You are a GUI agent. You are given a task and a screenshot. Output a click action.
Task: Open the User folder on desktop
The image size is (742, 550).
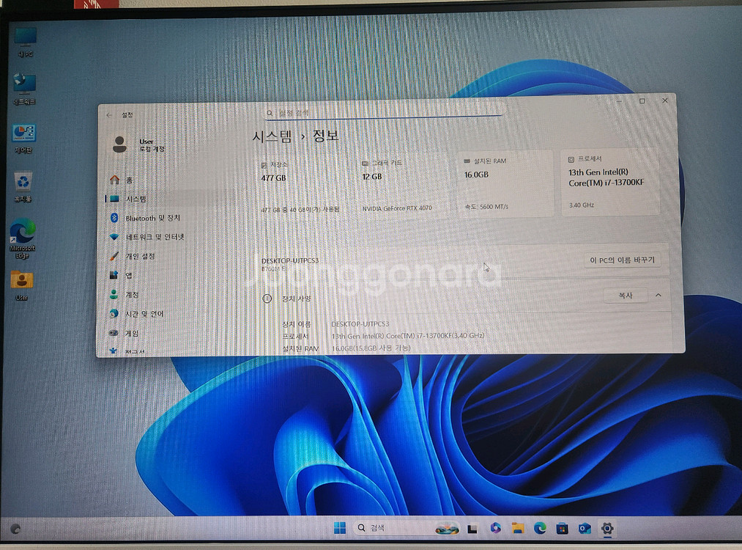click(21, 282)
